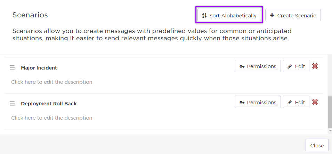Edit the Major Incident description text
Screen dimensions: 332x154
click(52, 82)
